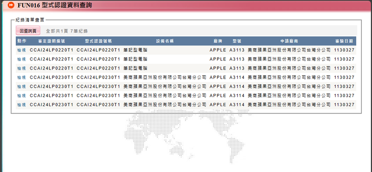Select A3113 model in the first row
Screen dimensions: 372x172
point(237,50)
